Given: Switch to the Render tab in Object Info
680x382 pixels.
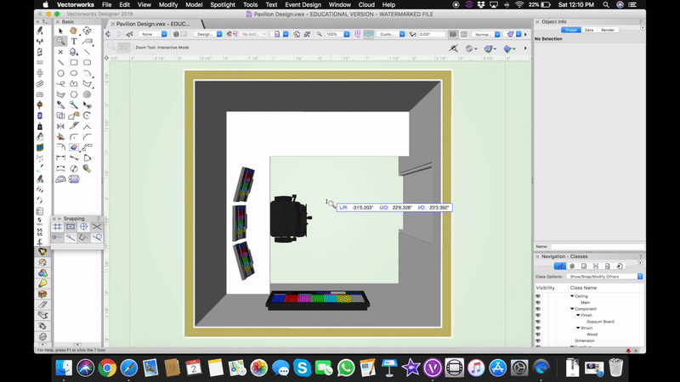Looking at the screenshot, I should point(608,30).
